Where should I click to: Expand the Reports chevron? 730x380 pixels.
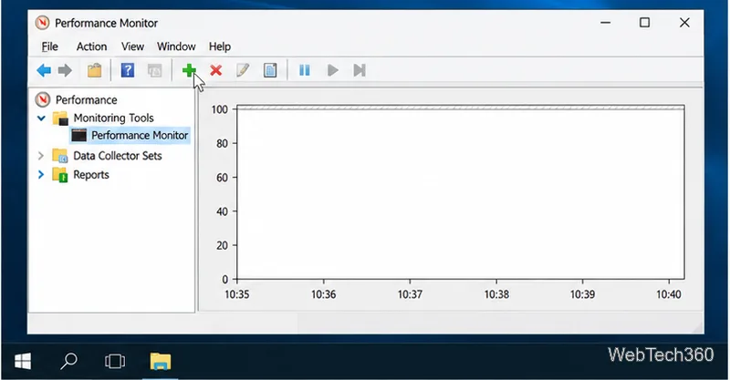pos(41,175)
